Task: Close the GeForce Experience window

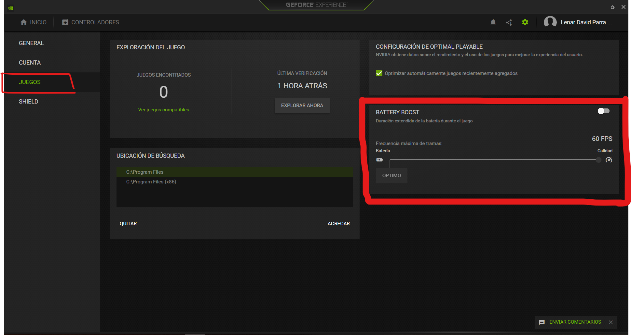Action: [x=624, y=7]
